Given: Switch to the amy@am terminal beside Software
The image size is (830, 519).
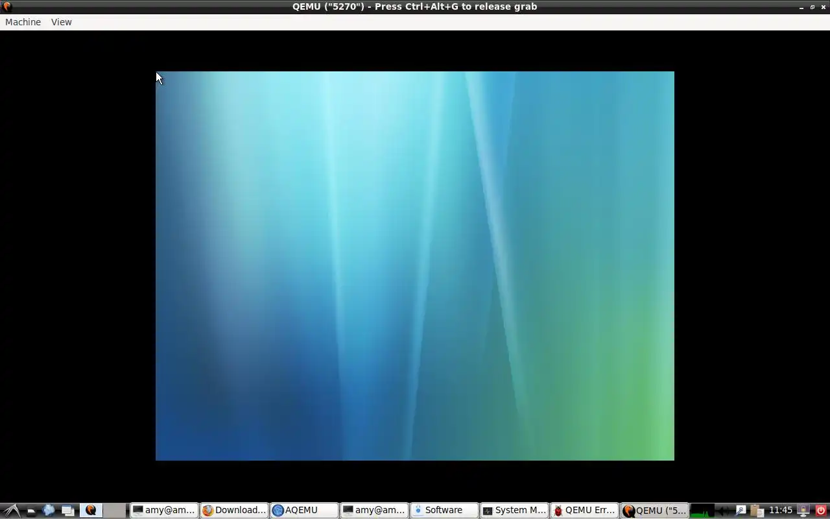Looking at the screenshot, I should click(374, 511).
